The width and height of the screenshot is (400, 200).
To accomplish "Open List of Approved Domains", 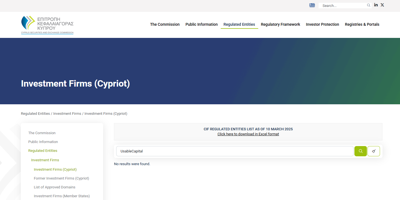I will pyautogui.click(x=54, y=187).
